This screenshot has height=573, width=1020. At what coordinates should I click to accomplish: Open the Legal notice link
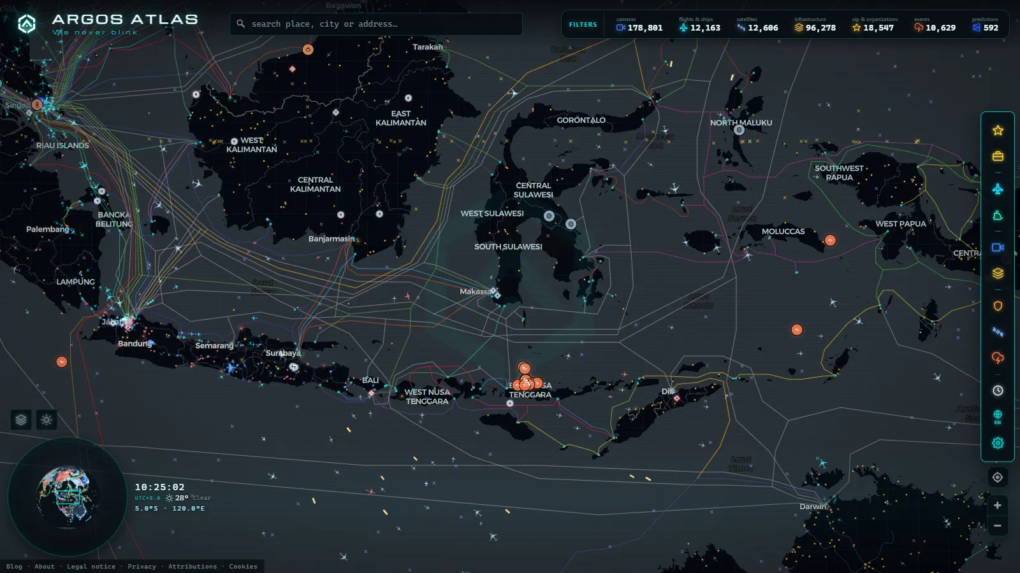(91, 566)
